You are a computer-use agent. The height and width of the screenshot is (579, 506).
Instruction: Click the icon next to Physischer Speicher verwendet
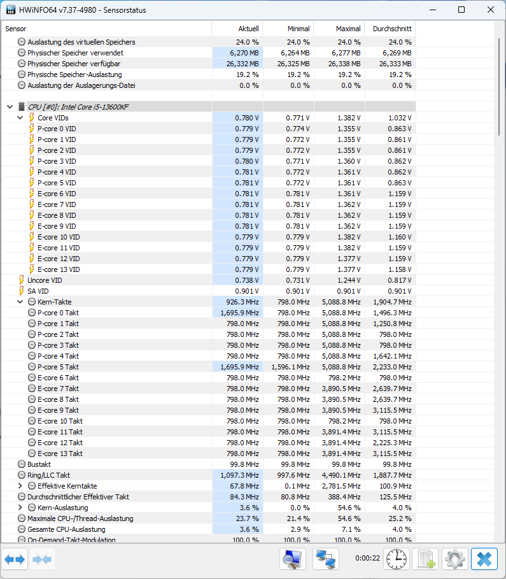(22, 53)
